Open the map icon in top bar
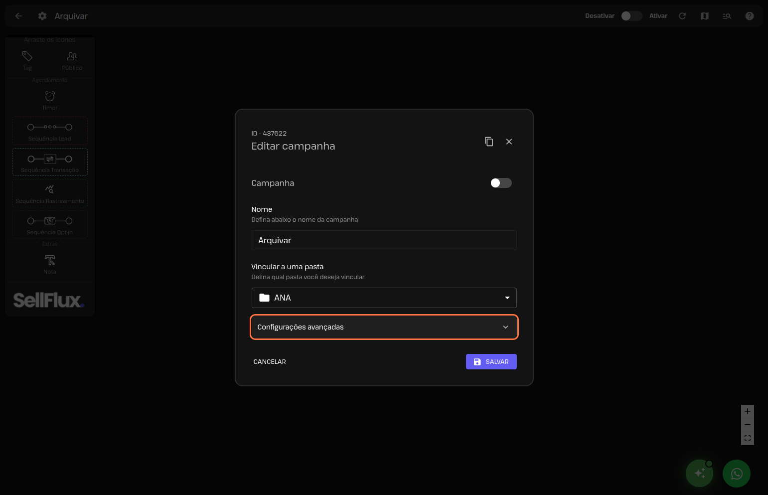This screenshot has height=495, width=768. 705,16
